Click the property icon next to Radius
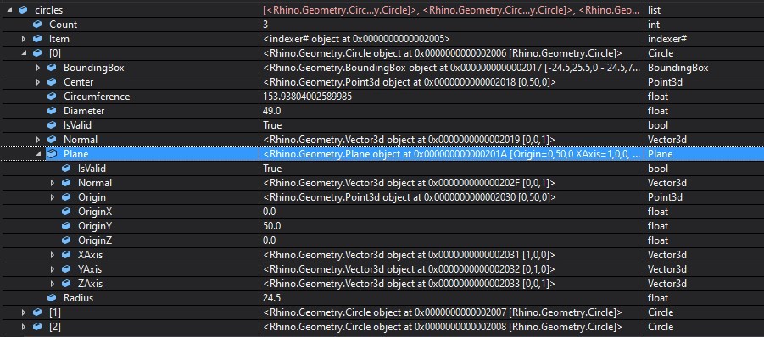This screenshot has width=764, height=337. tap(52, 298)
